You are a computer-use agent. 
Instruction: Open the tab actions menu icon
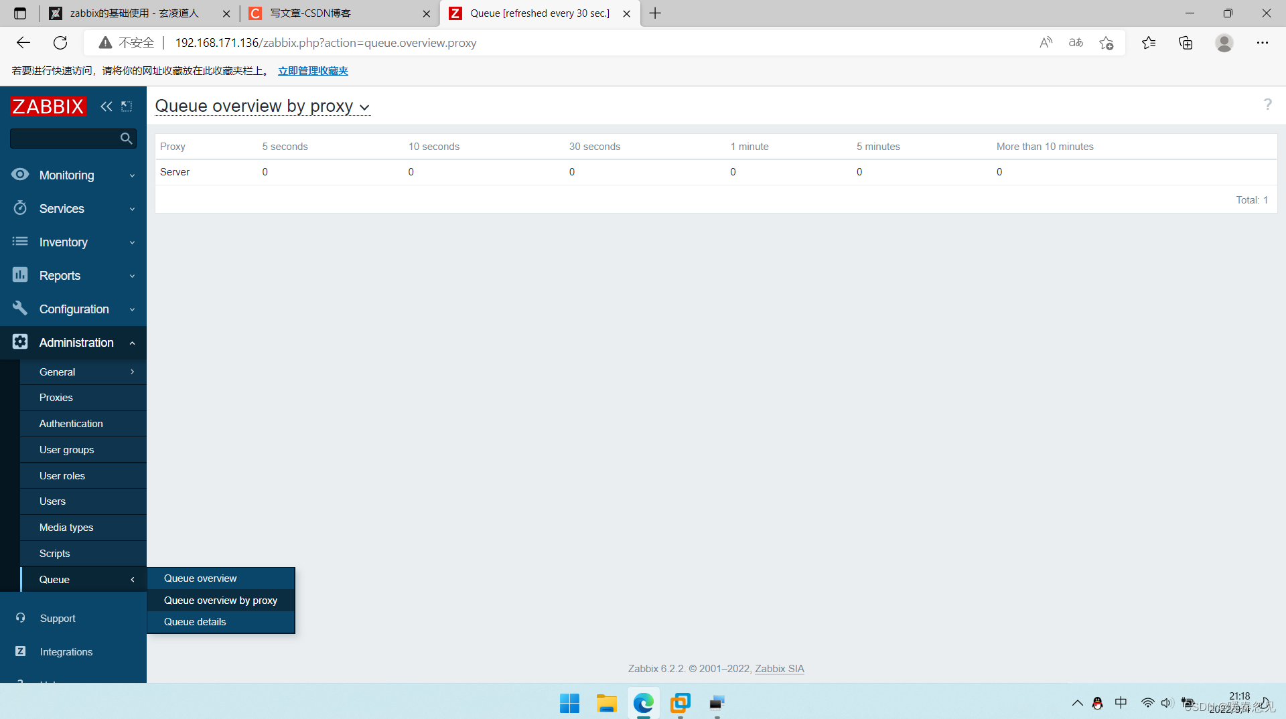20,13
